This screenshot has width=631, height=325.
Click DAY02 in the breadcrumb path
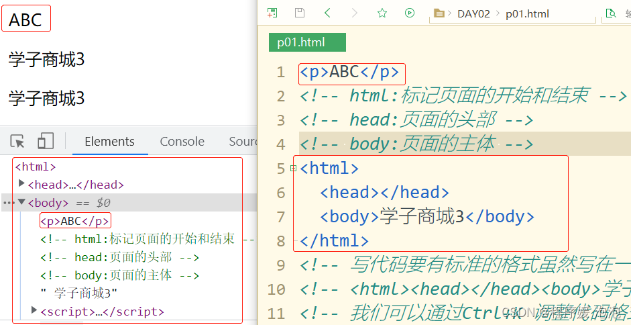coord(473,13)
